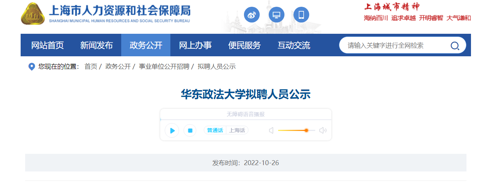Click the 发布时间 2022-10-26 text

coord(245,163)
